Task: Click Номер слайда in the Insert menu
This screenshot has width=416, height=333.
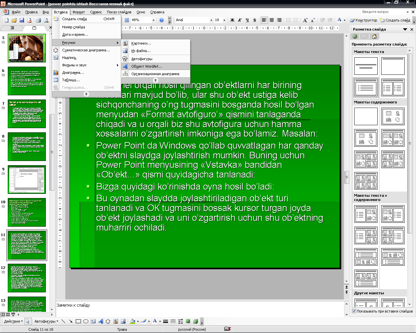Action: [86, 27]
